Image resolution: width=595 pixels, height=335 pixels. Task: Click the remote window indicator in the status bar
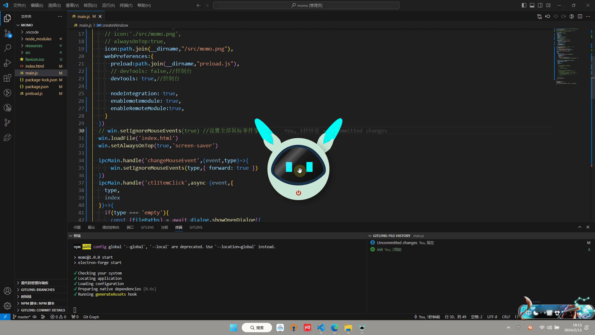coord(5,317)
